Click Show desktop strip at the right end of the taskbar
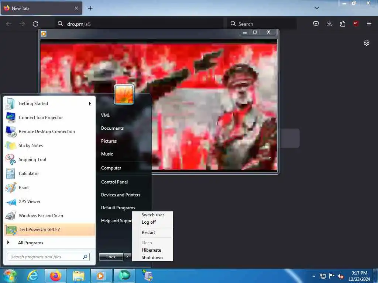This screenshot has width=378, height=283. [376, 276]
